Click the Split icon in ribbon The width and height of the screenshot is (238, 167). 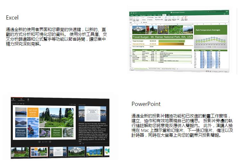pos(178,18)
